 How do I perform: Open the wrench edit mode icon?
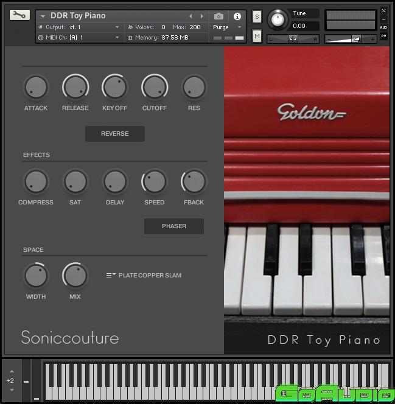18,15
